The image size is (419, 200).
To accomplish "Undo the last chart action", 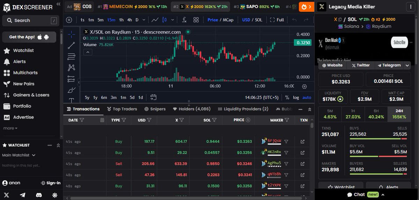I will click(x=294, y=20).
